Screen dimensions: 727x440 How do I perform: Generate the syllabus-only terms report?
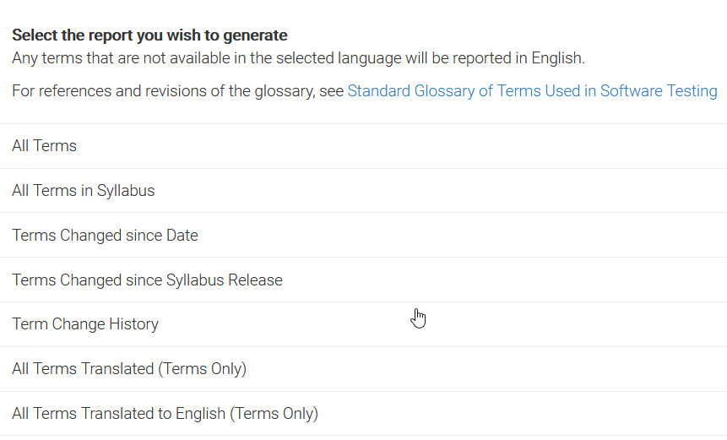click(x=363, y=191)
